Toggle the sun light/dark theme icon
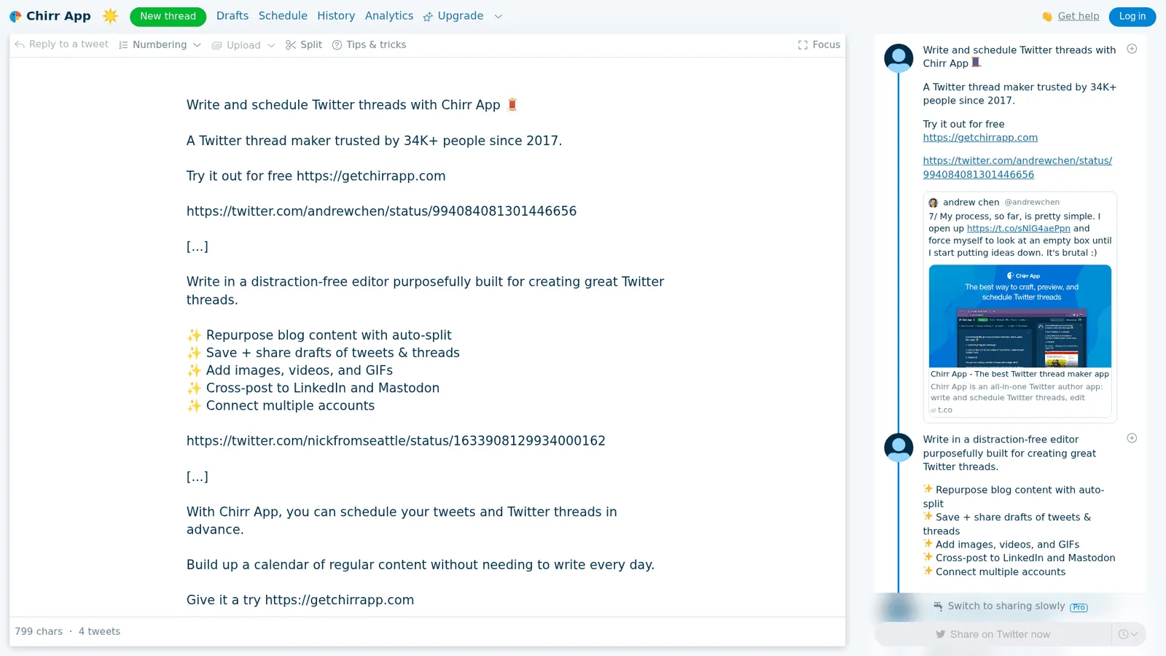1166x656 pixels. coord(110,16)
